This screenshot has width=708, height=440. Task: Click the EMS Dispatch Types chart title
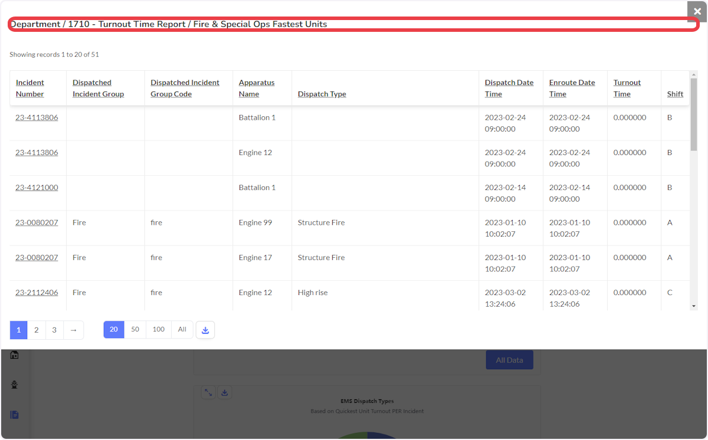(x=367, y=401)
